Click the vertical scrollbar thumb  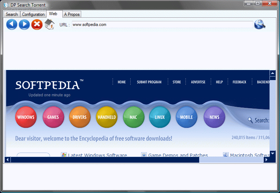[x=272, y=78]
